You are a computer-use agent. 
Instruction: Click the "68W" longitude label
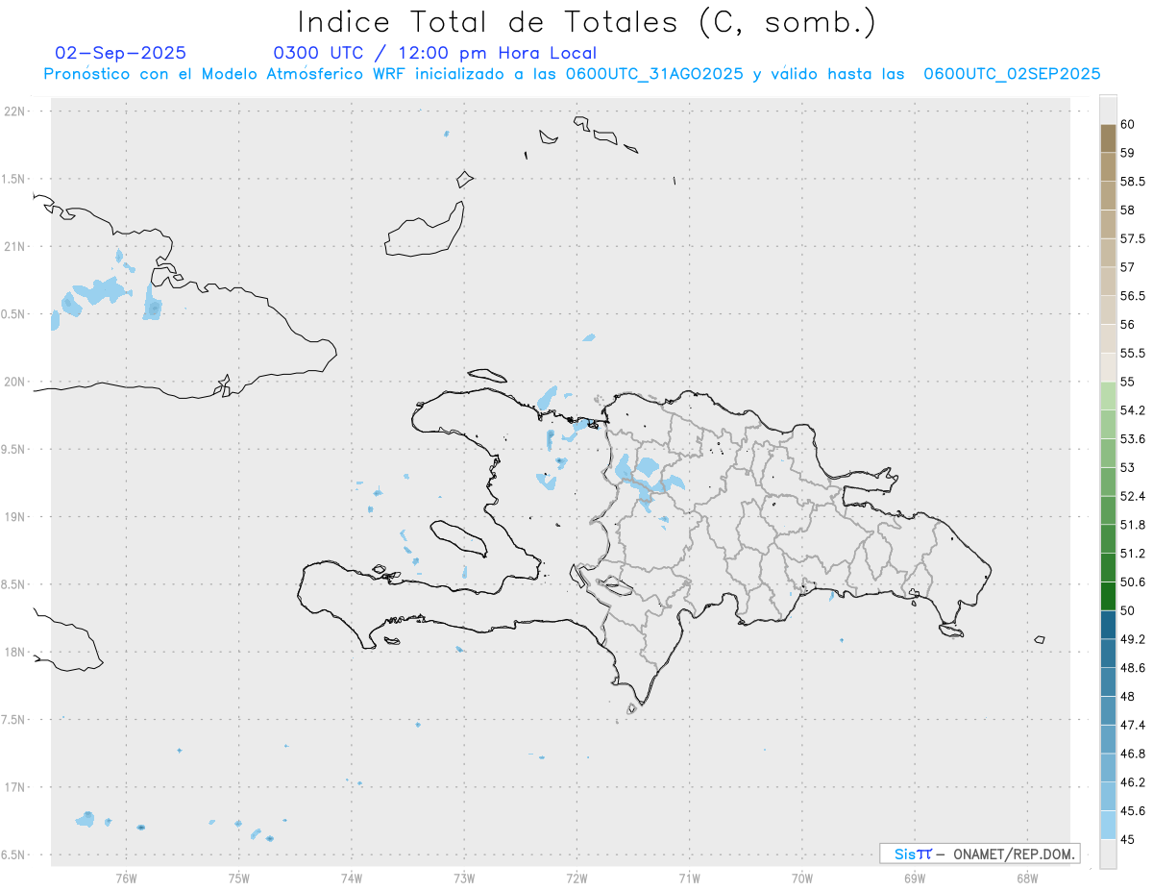tap(1027, 878)
